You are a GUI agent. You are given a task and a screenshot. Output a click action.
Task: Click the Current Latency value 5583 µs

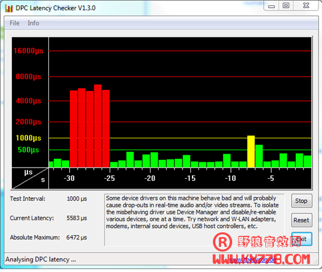[76, 218]
